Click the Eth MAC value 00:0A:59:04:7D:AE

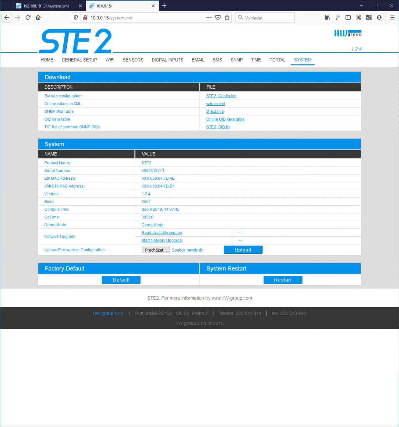click(158, 179)
